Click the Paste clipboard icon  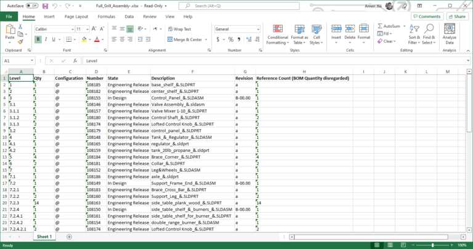(10, 30)
